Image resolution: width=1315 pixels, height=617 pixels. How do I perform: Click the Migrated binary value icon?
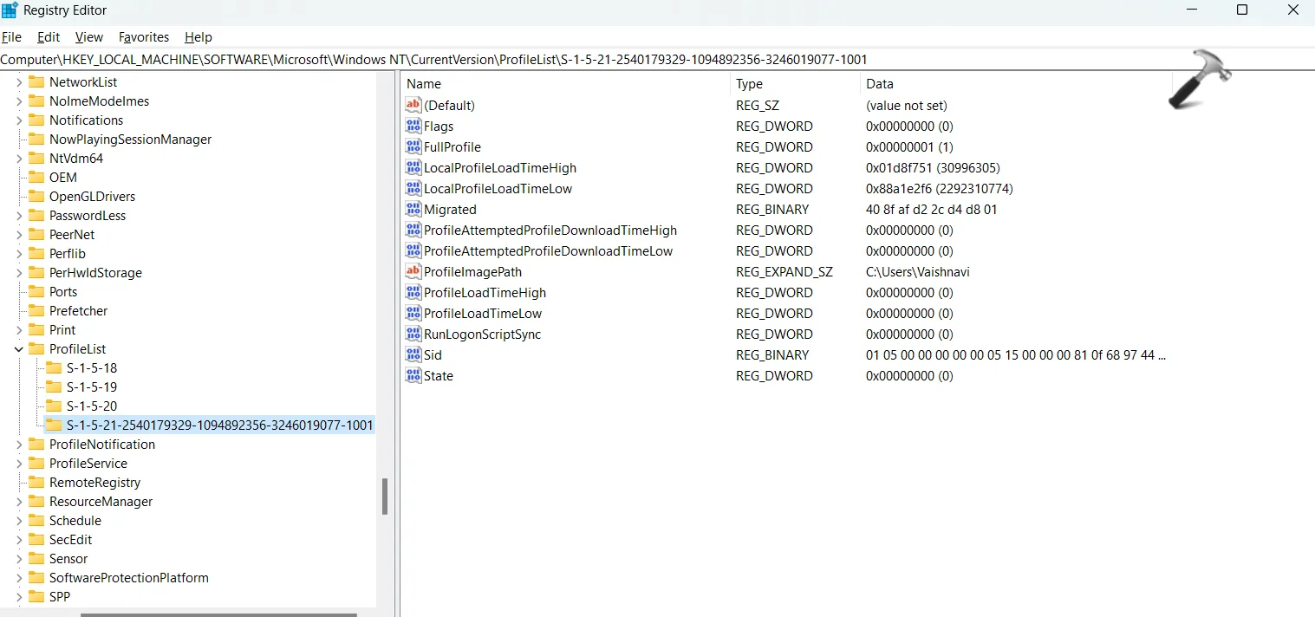[x=413, y=210]
